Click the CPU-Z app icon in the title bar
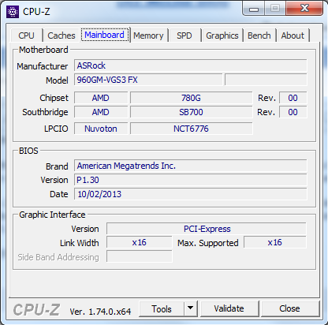 [x=13, y=12]
